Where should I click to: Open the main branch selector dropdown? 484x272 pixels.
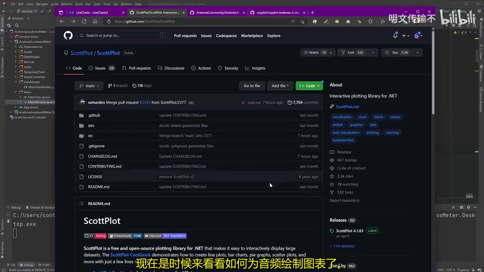[x=89, y=86]
